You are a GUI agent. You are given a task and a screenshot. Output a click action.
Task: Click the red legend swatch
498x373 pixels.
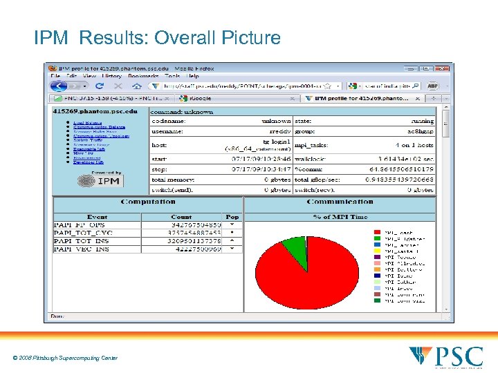pos(378,233)
